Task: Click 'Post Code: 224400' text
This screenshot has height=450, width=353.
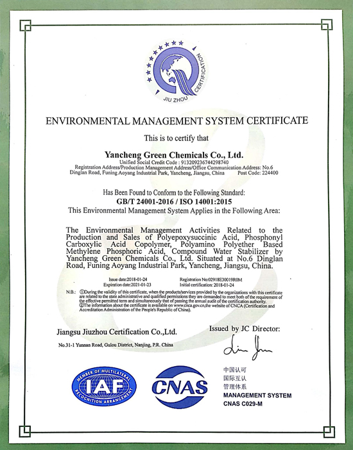Action: [x=258, y=173]
